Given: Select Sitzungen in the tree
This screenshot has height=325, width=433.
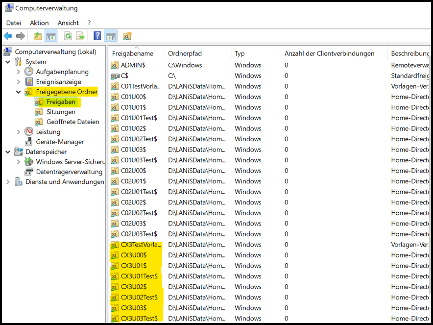Looking at the screenshot, I should coord(61,112).
